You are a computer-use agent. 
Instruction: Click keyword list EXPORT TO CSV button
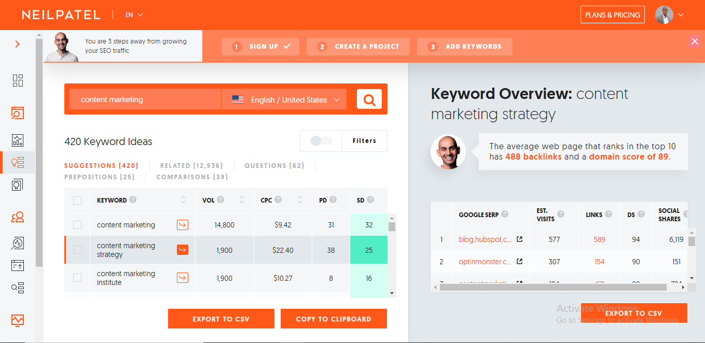pos(221,319)
